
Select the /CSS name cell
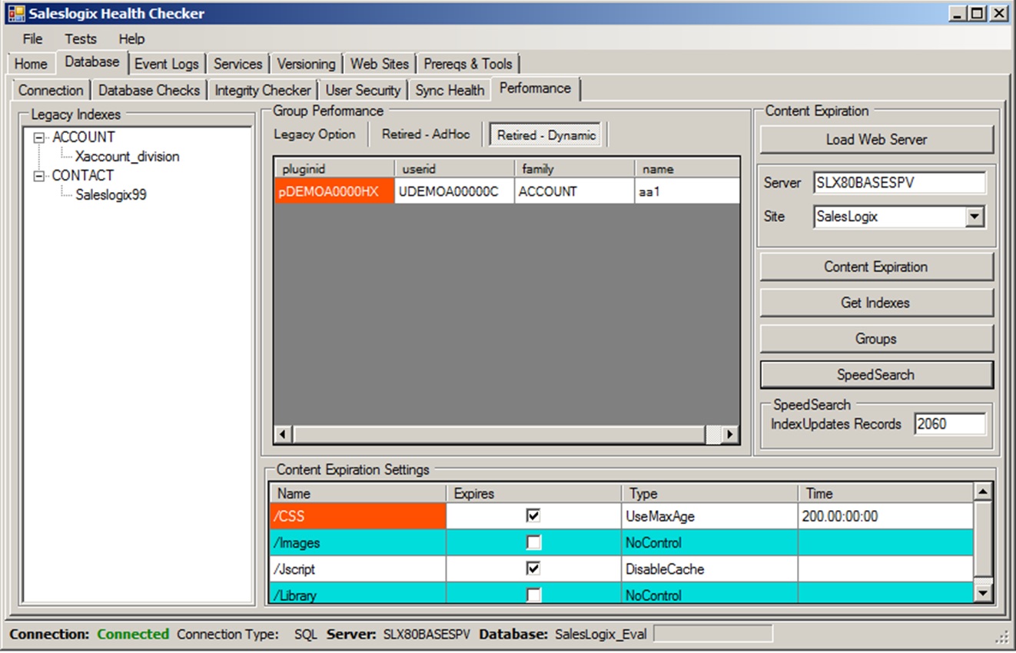[x=358, y=516]
